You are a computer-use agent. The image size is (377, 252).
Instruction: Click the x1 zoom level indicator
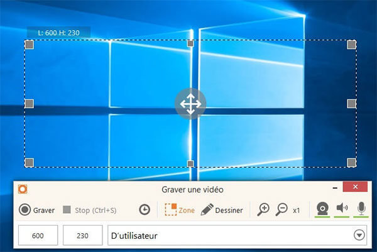[296, 211]
